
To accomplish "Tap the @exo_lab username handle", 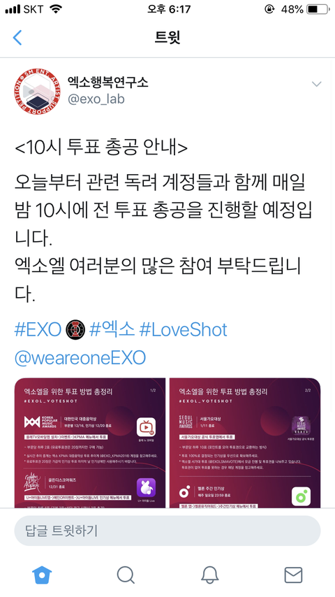I will 96,99.
